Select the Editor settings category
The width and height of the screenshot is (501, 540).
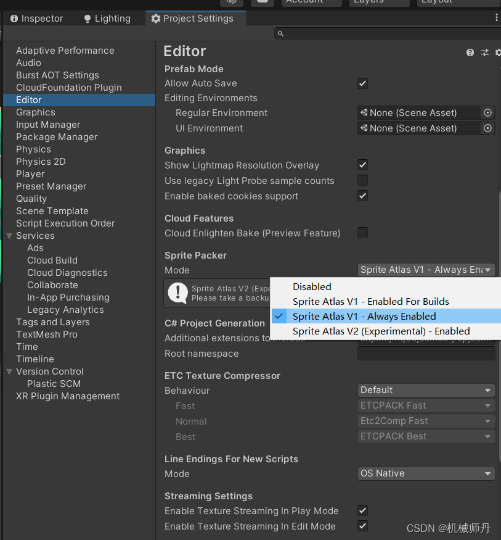coord(79,100)
